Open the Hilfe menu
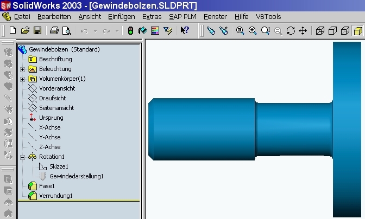Viewport: 365px width, 219px height. pyautogui.click(x=241, y=17)
